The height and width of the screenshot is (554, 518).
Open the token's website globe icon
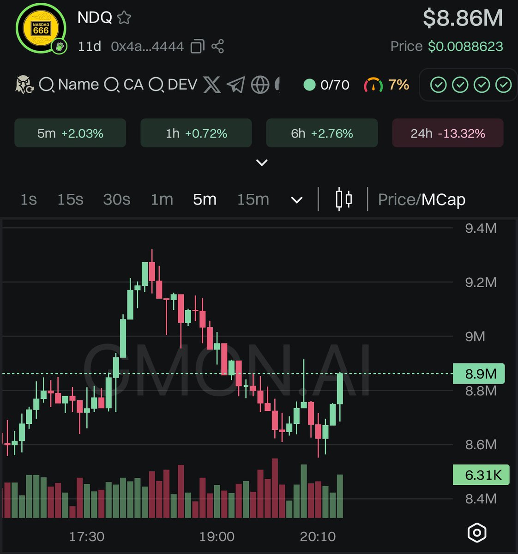click(x=260, y=84)
